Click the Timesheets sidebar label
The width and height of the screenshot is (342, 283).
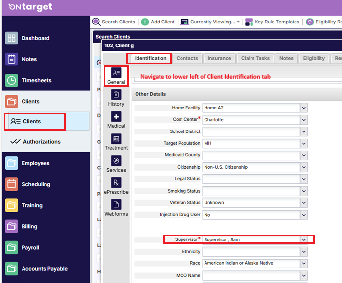click(37, 80)
